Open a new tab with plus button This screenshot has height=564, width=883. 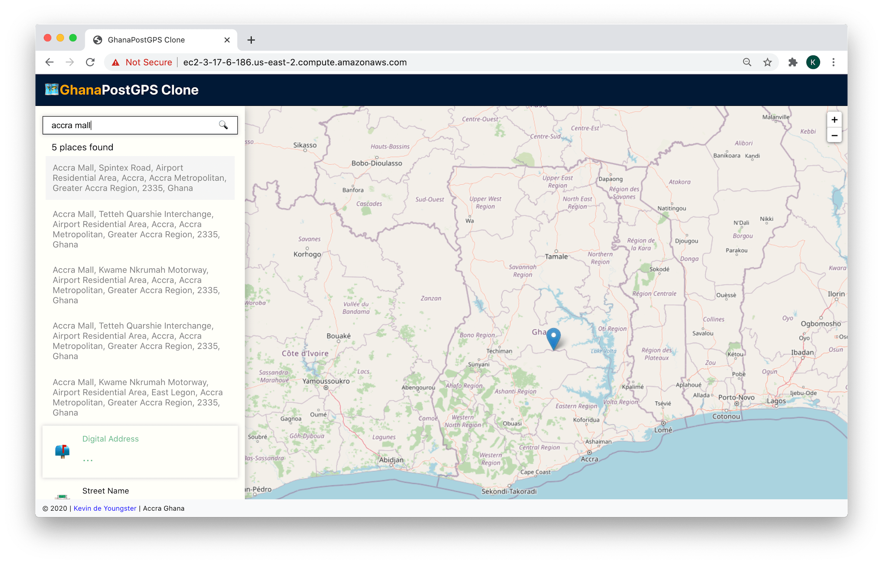pos(251,40)
